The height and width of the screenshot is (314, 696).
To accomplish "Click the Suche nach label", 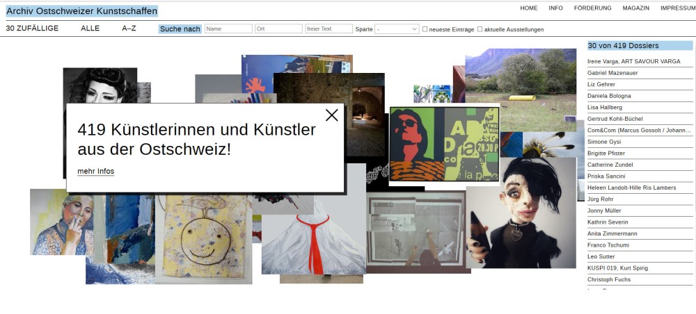I will coord(180,28).
